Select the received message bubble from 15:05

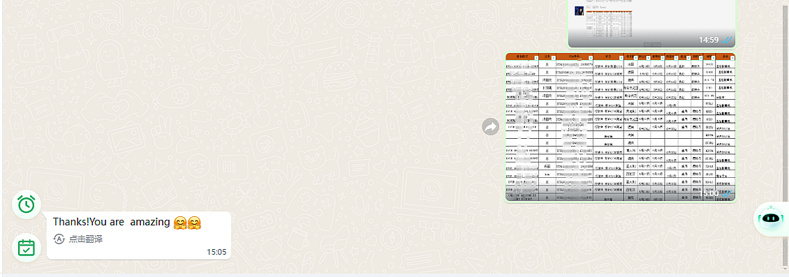(x=139, y=235)
